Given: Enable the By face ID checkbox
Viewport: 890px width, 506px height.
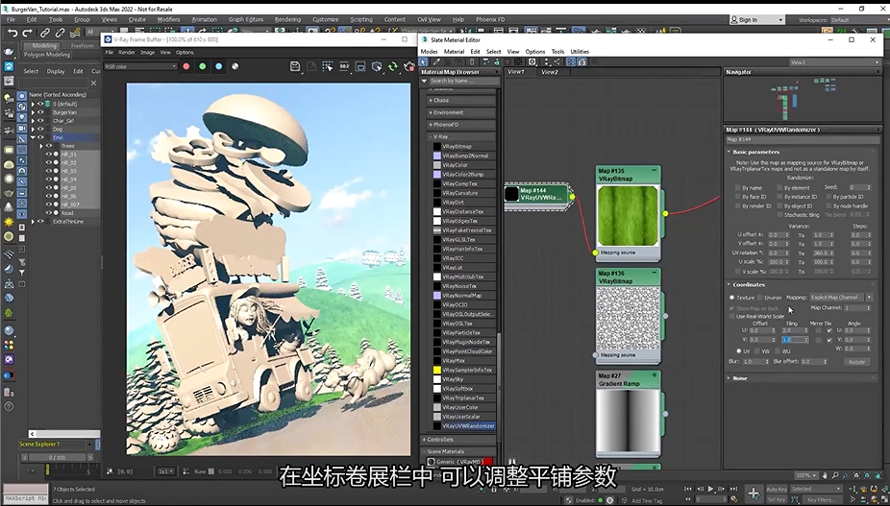Looking at the screenshot, I should [x=738, y=197].
